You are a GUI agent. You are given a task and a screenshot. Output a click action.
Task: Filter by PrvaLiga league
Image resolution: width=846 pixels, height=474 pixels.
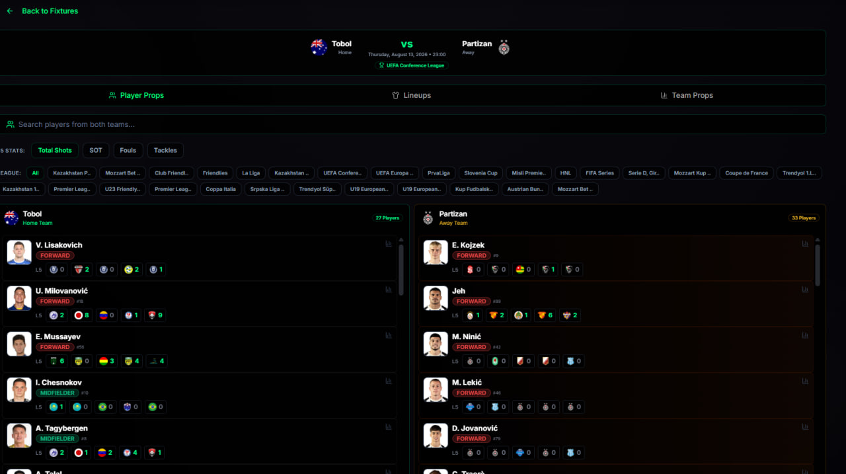(438, 173)
